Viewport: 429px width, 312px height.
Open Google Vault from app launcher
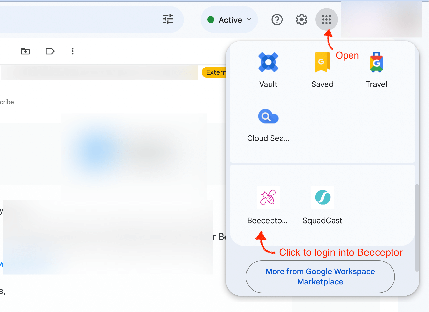tap(268, 69)
